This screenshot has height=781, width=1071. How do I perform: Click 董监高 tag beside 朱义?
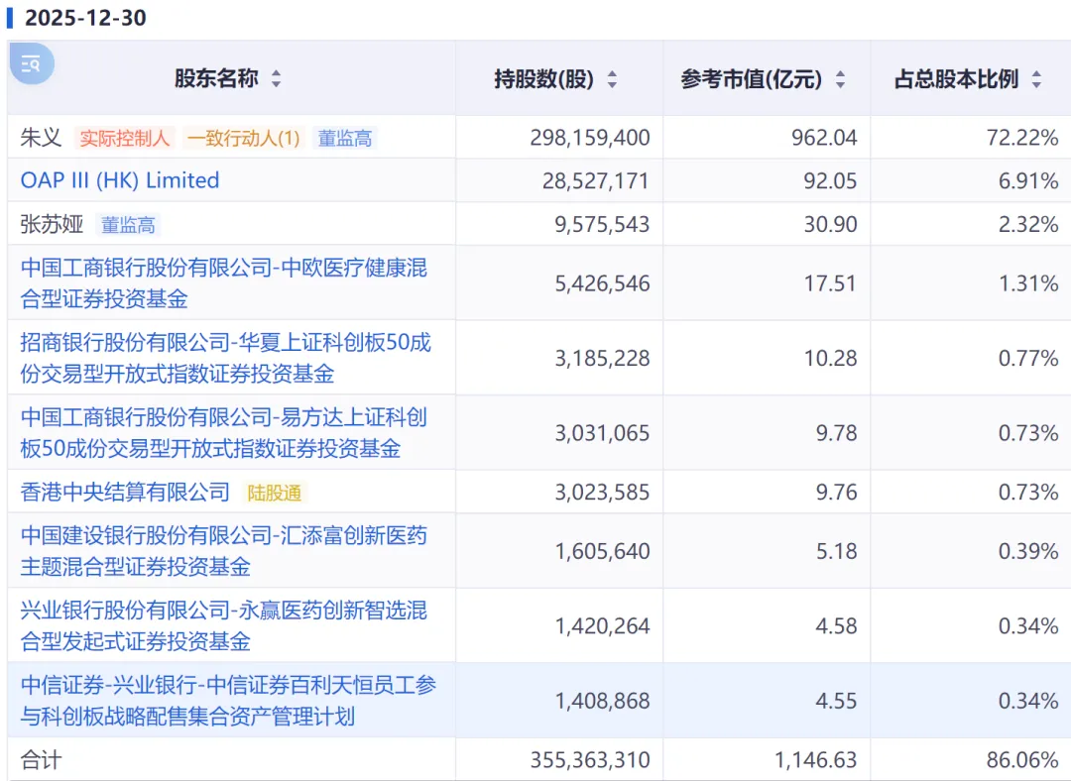pos(344,138)
